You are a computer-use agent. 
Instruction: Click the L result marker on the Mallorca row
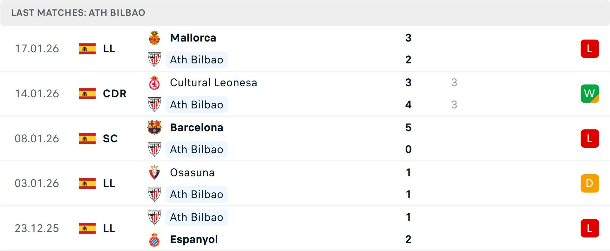point(590,48)
